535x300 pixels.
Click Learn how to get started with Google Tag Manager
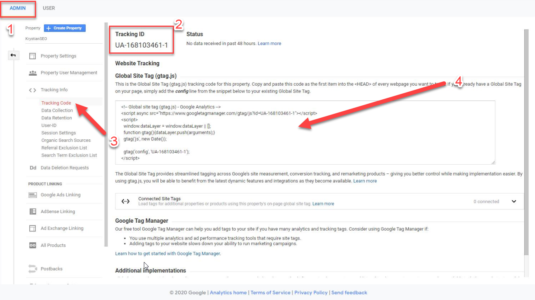168,254
